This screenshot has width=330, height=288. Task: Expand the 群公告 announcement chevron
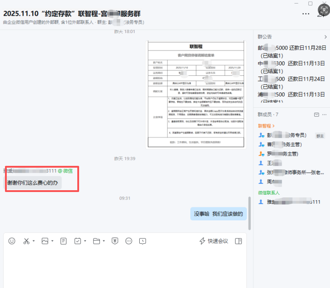[325, 37]
